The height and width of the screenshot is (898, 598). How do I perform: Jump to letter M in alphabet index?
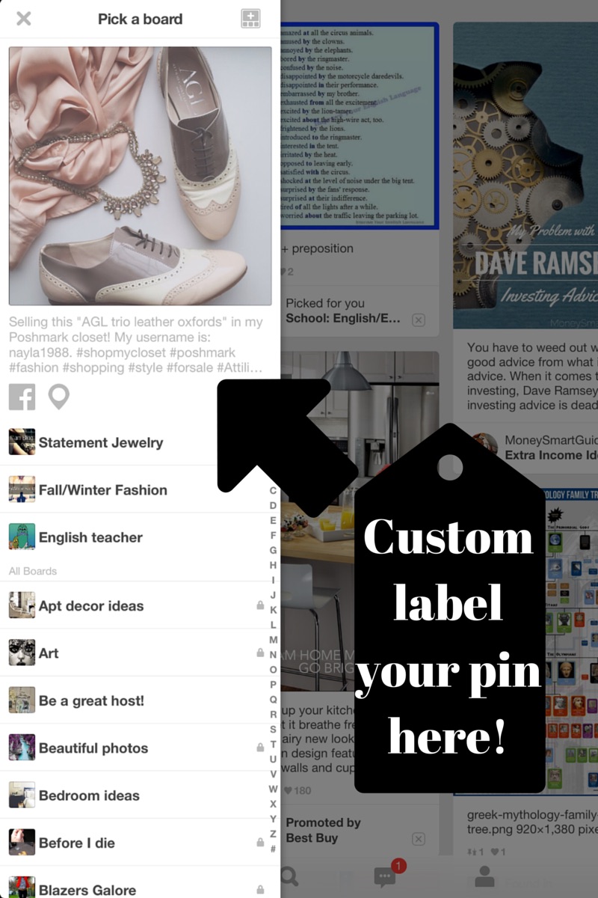coord(273,640)
